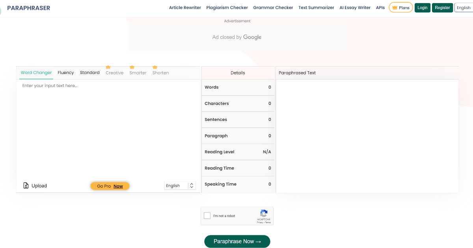
Task: Check the I'm not a robot checkbox
Action: click(207, 215)
